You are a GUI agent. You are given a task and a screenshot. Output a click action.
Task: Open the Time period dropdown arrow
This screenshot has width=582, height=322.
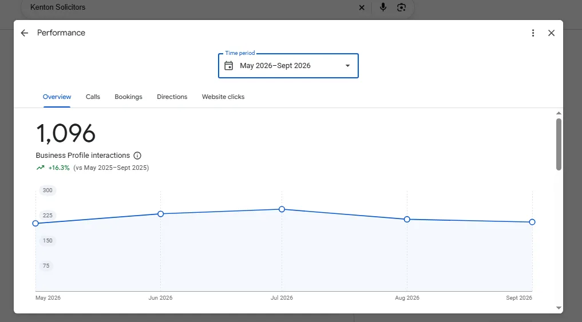click(347, 66)
